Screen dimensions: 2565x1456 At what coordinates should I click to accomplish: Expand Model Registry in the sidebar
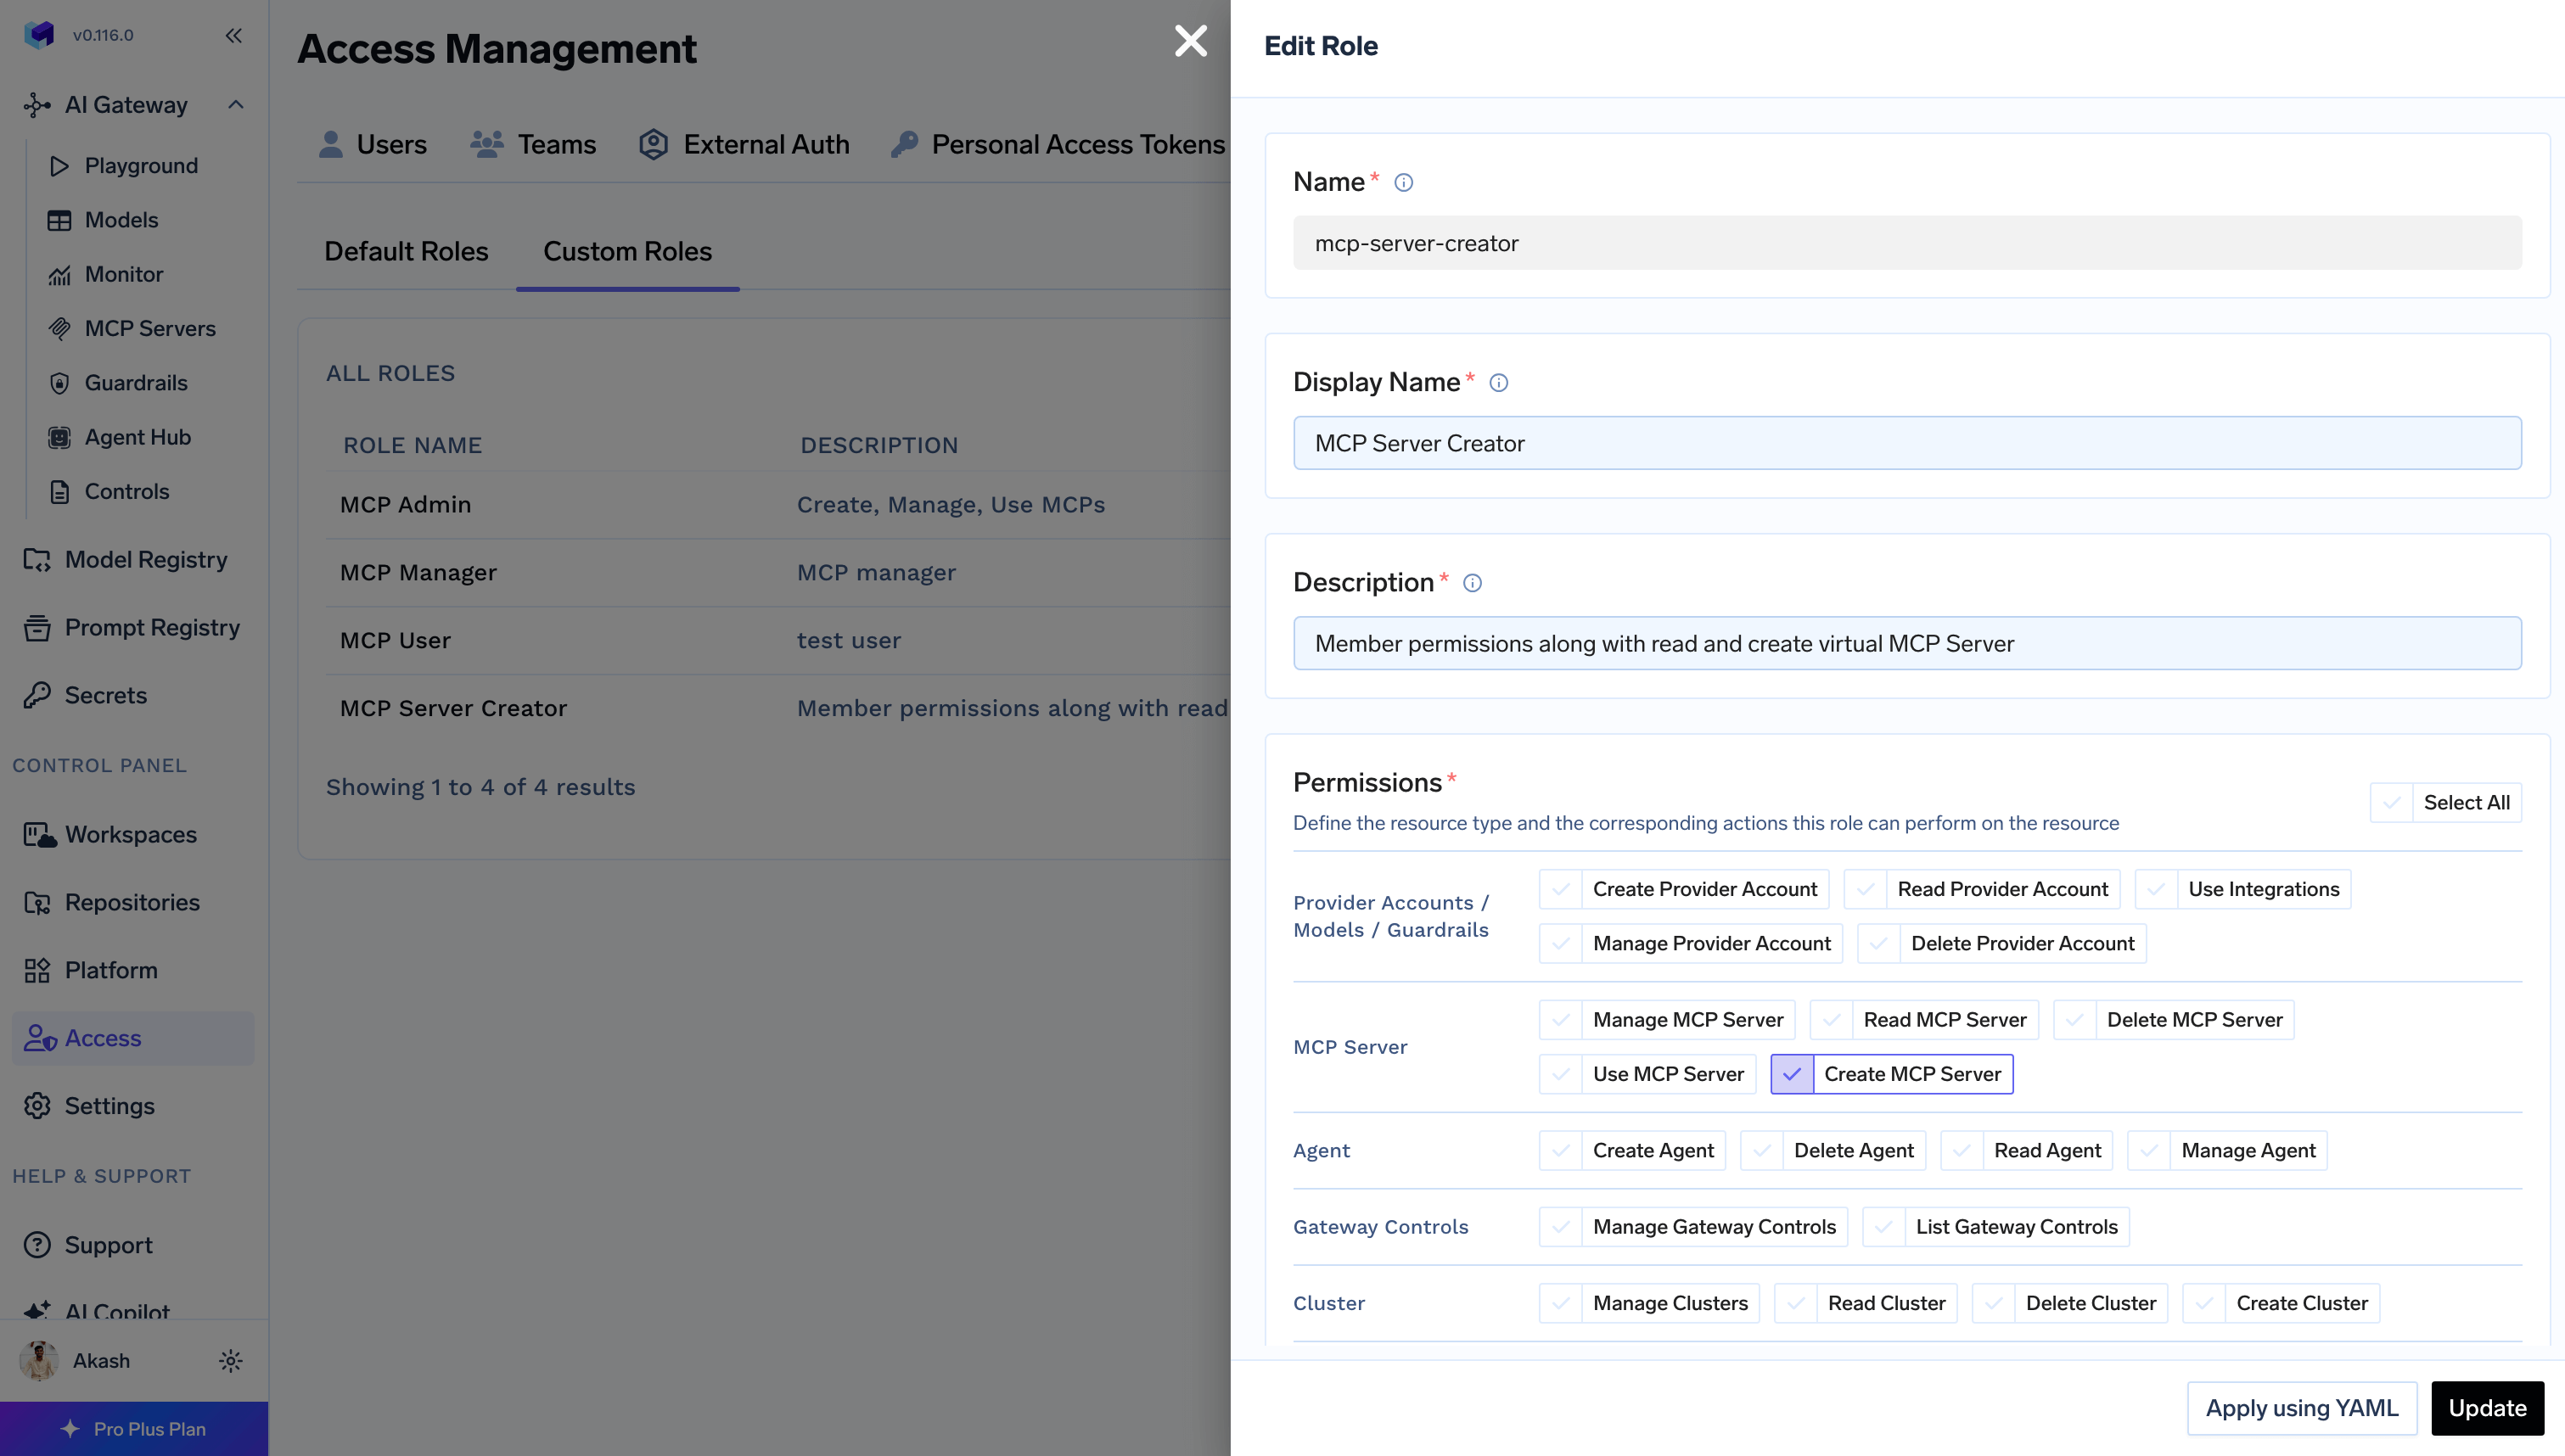tap(145, 560)
